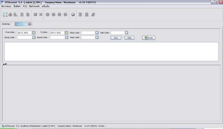Open the Group Code lookup button
This screenshot has height=129, width=223.
[34, 37]
